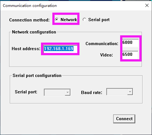Click the Serial port configuration group heading

(x=37, y=76)
